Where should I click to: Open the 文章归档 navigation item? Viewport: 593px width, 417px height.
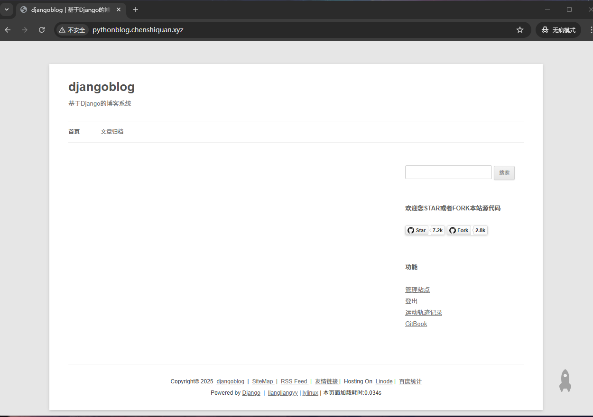112,132
